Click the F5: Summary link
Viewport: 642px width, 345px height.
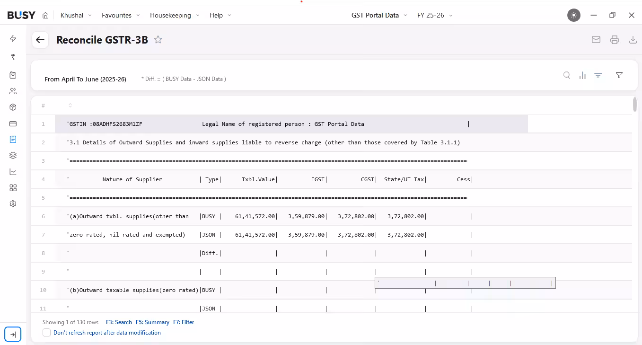152,322
